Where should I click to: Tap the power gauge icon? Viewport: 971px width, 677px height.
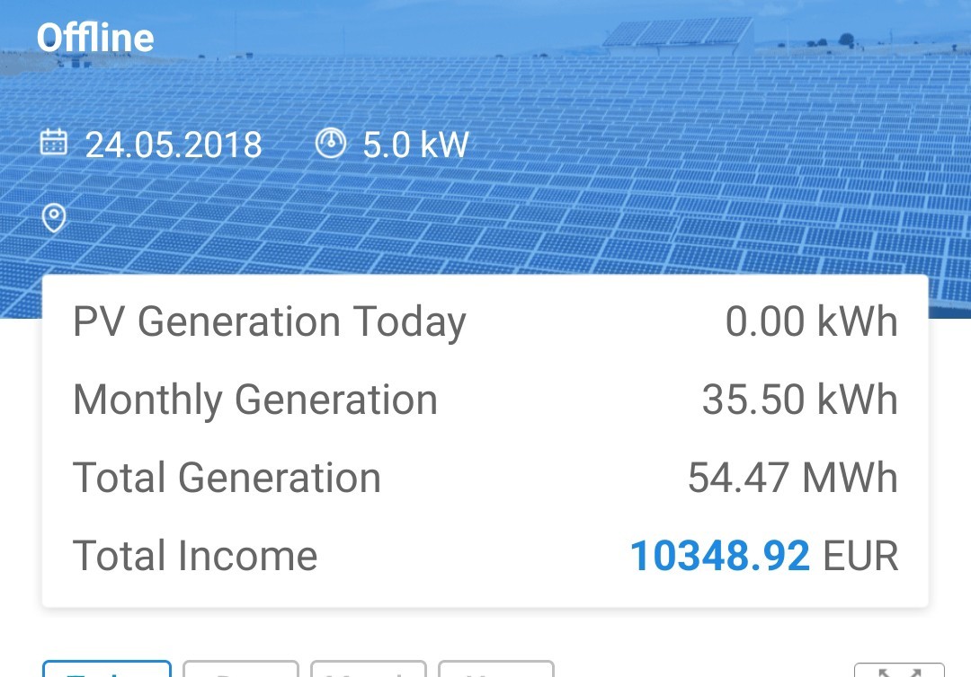tap(331, 143)
